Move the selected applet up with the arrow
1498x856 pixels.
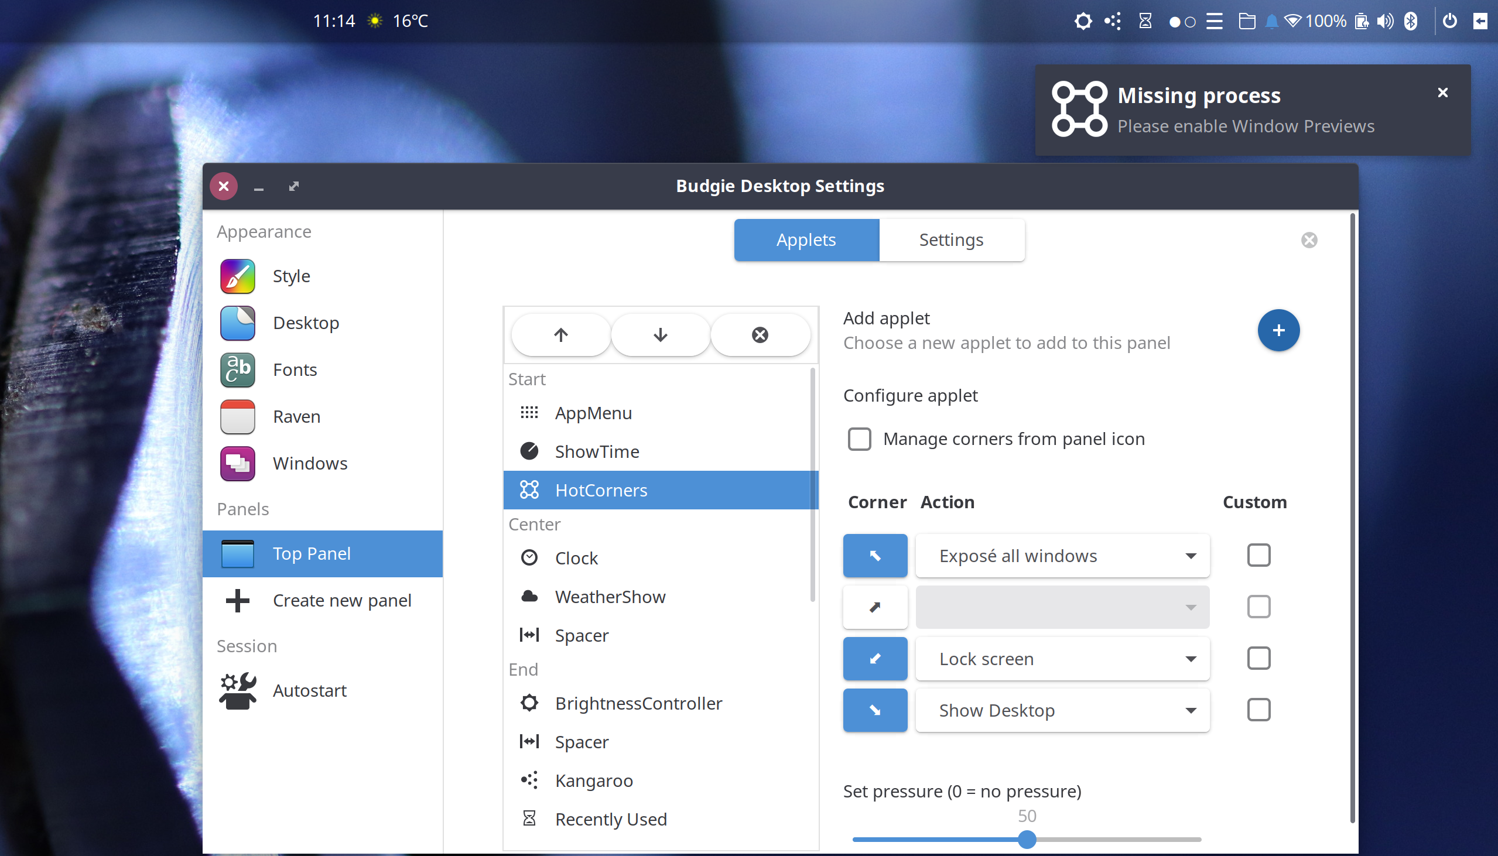click(x=560, y=334)
